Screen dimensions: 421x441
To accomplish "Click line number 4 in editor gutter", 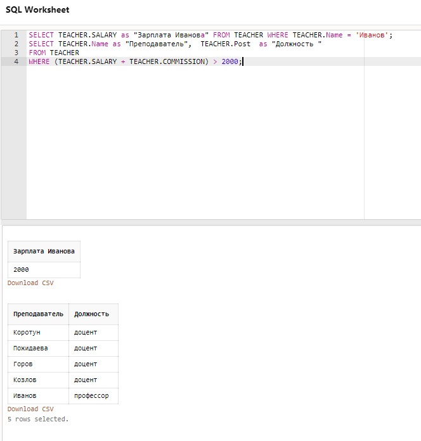I will click(16, 61).
